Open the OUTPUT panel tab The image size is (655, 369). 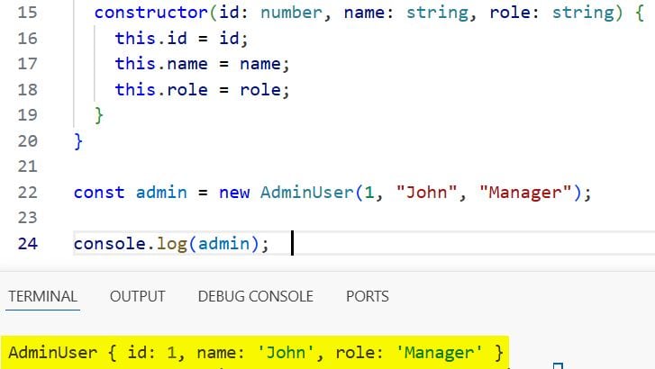point(138,296)
